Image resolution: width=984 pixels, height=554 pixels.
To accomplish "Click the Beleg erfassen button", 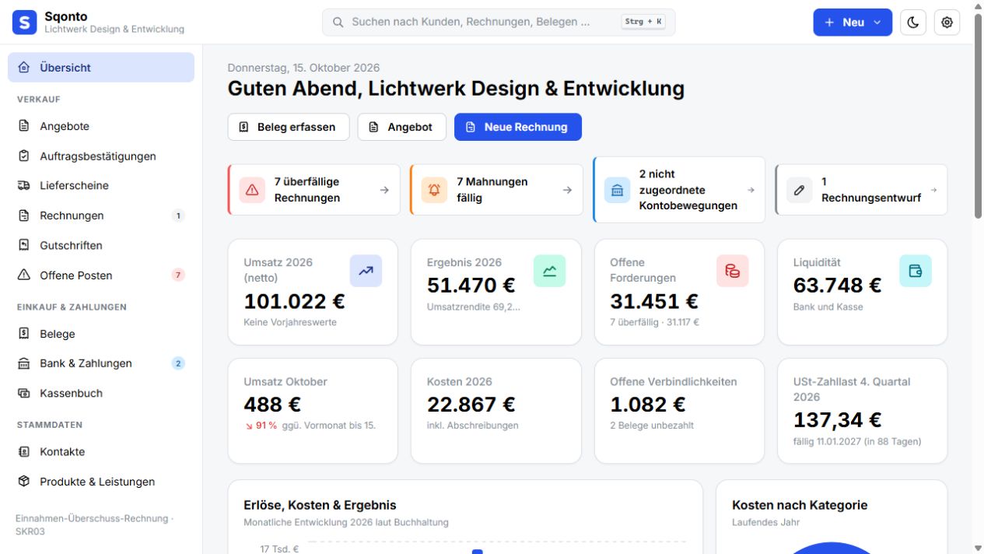I will click(x=289, y=127).
